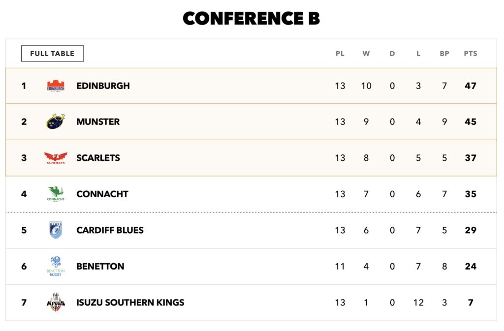Image resolution: width=504 pixels, height=331 pixels.
Task: Click the Edinburgh team crest icon
Action: pyautogui.click(x=56, y=86)
